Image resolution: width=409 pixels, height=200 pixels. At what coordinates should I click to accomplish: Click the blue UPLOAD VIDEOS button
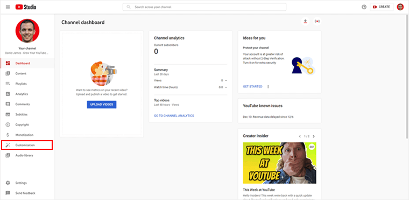pos(102,105)
